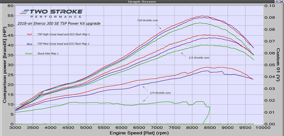The image size is (284, 136).
Task: Click the 'Engine Speed [Rat] (rpm)' axis title
Action: point(139,134)
